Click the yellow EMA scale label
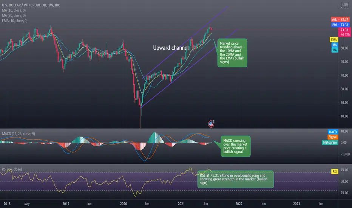The width and height of the screenshot is (352, 208). pos(334,40)
